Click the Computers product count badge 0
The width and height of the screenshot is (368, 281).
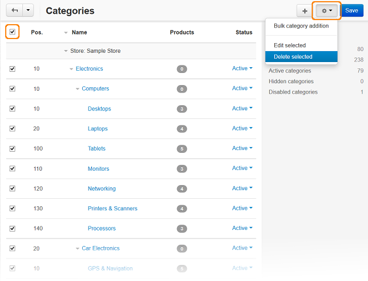(182, 89)
